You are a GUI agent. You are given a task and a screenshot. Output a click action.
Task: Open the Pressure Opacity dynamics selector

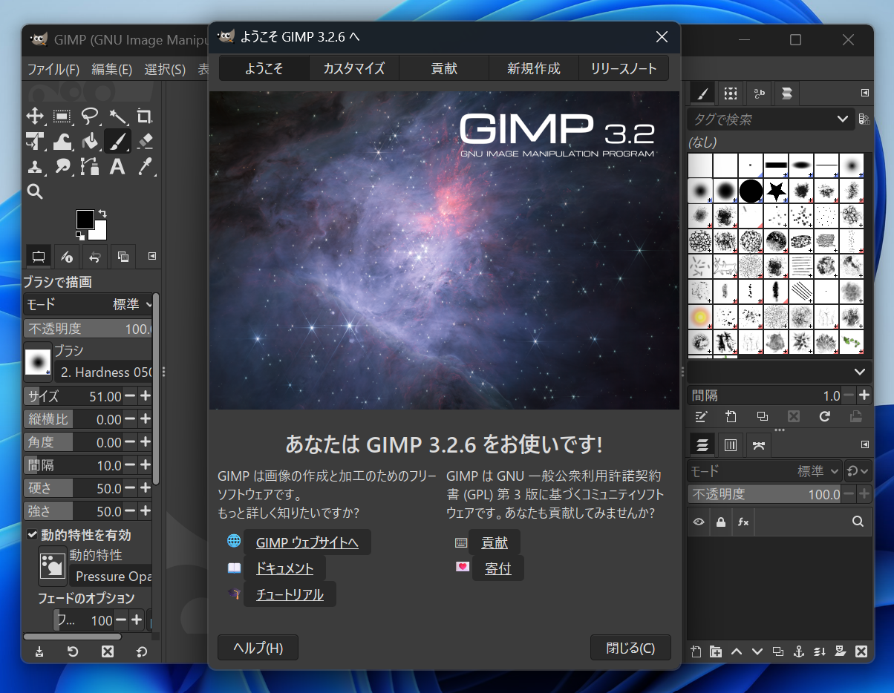pos(111,576)
